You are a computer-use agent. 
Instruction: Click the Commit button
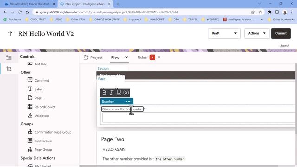[281, 33]
